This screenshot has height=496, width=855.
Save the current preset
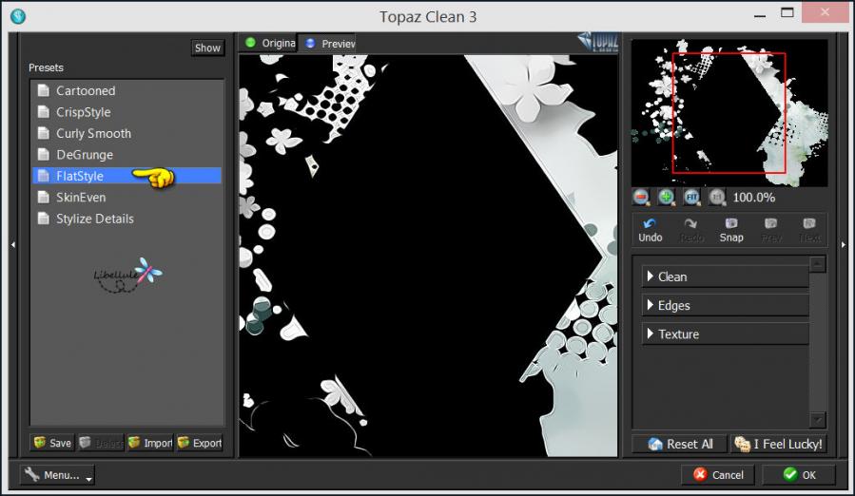[53, 443]
